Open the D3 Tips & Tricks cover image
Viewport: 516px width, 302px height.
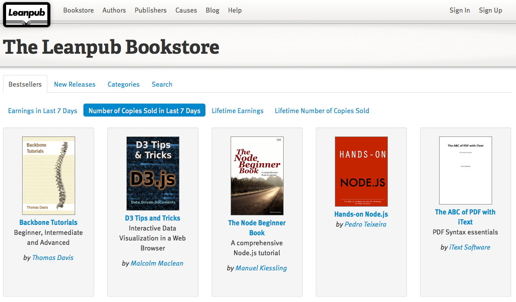[152, 173]
